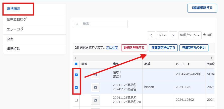Click the 全10件 total count text
The height and width of the screenshot is (109, 224).
coord(208,35)
